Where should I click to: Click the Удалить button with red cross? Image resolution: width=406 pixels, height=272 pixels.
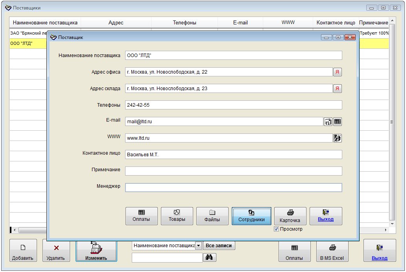(56, 251)
